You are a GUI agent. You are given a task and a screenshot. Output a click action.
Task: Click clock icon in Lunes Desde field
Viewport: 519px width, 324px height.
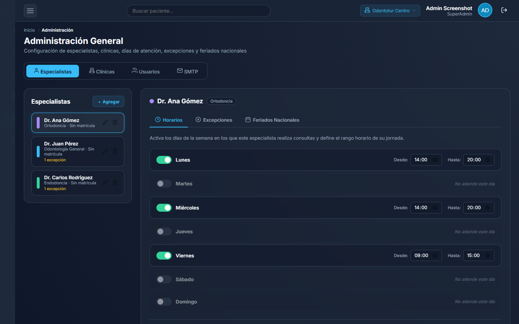(435, 160)
